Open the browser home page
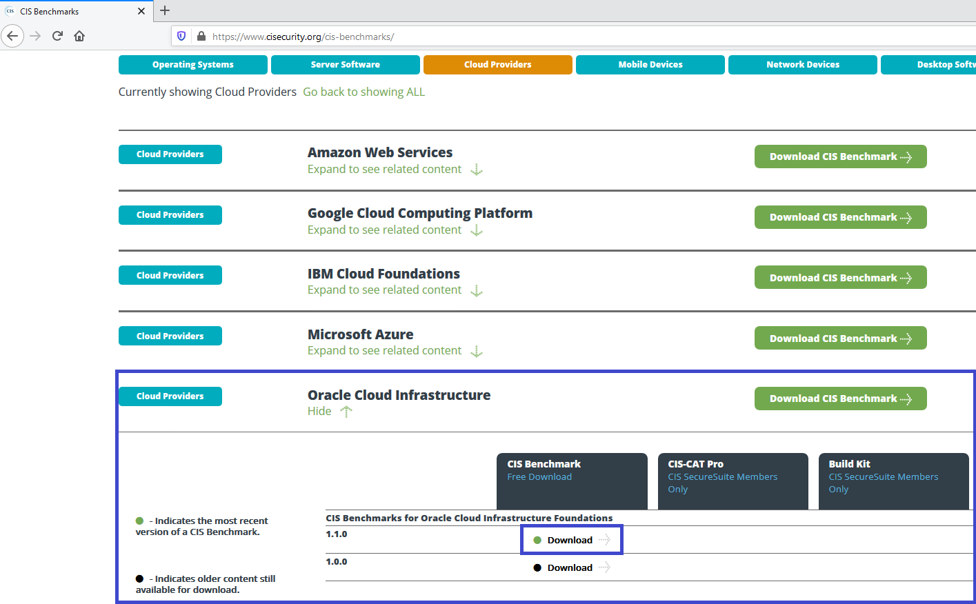This screenshot has width=976, height=604. click(79, 36)
